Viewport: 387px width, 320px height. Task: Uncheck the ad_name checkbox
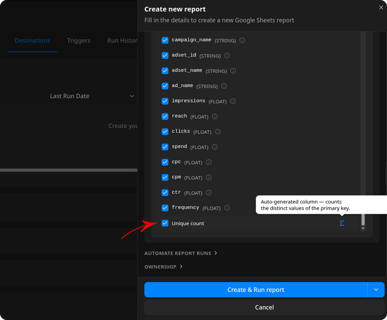coord(165,86)
